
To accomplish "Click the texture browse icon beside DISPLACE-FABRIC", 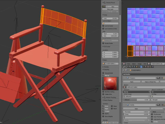I will click(x=125, y=87).
